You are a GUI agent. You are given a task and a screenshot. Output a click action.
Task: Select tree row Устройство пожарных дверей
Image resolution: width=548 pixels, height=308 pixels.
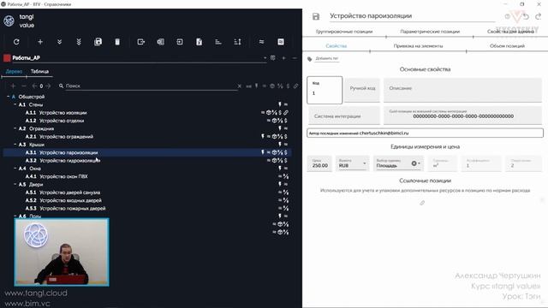tap(147, 209)
